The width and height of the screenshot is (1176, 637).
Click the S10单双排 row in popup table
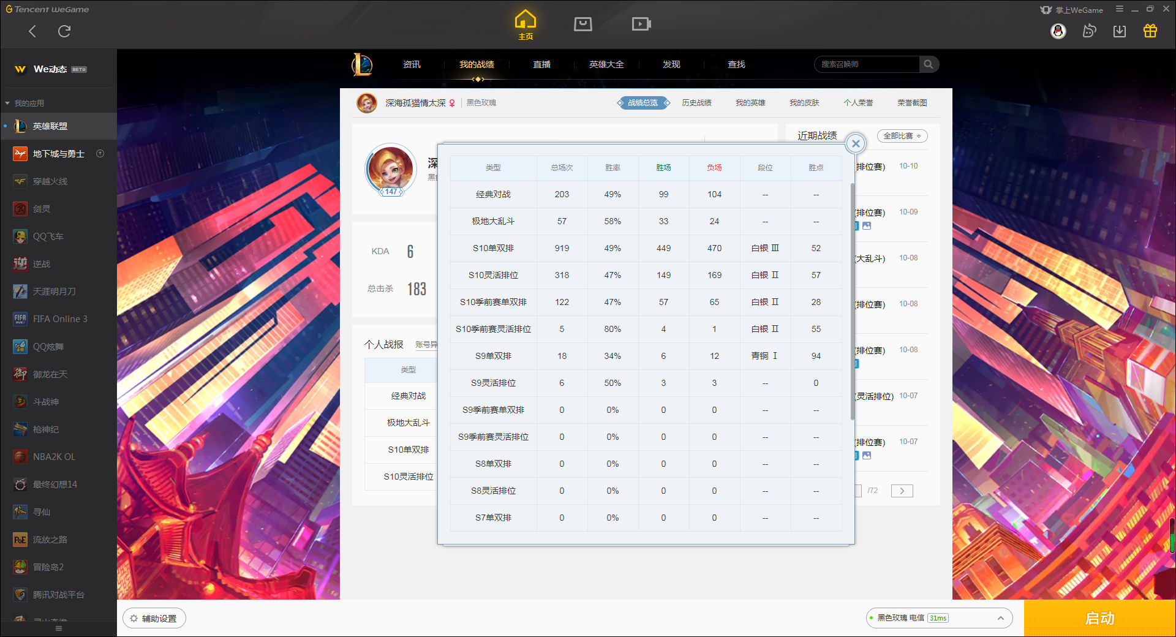point(646,248)
